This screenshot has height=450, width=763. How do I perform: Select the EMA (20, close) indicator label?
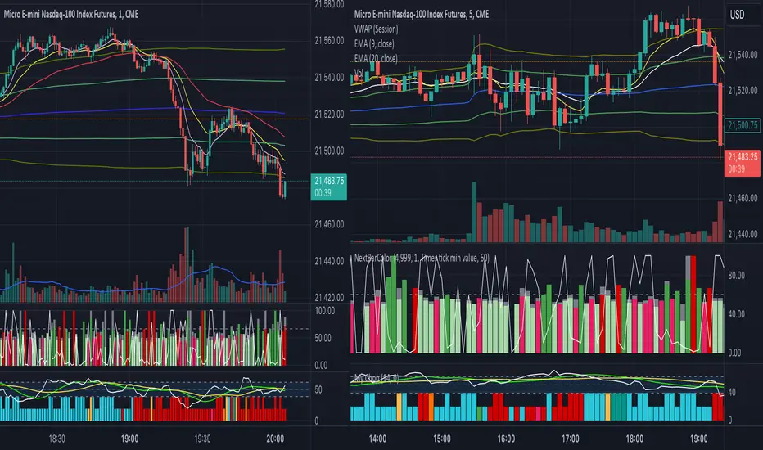point(376,58)
